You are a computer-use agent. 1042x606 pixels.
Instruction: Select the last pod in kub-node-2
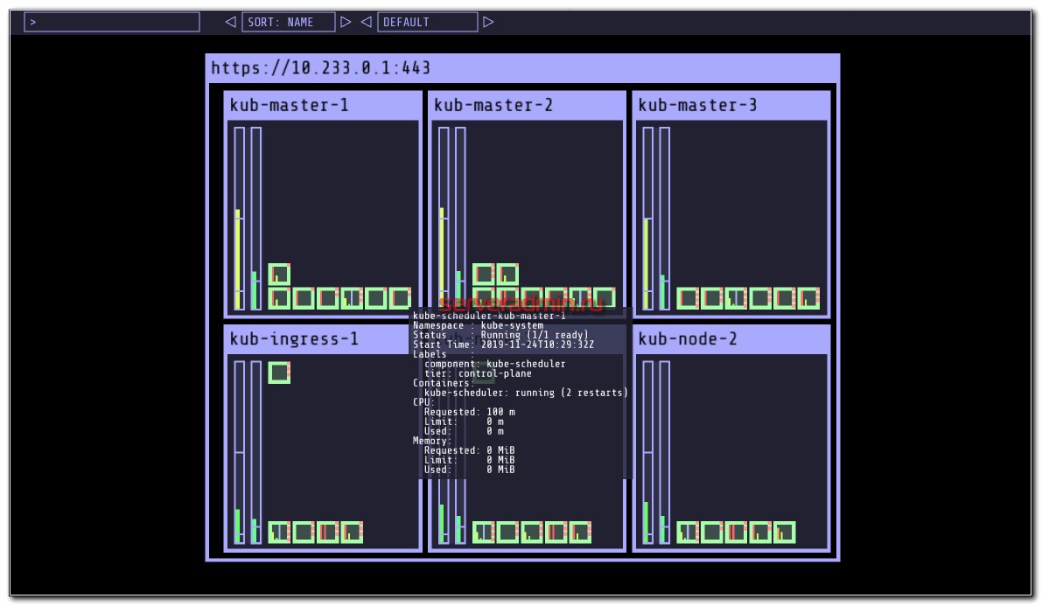784,532
